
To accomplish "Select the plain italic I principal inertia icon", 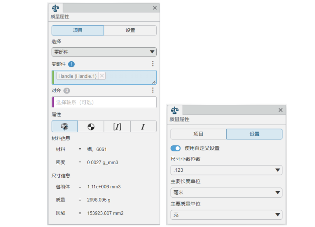I will pos(143,127).
